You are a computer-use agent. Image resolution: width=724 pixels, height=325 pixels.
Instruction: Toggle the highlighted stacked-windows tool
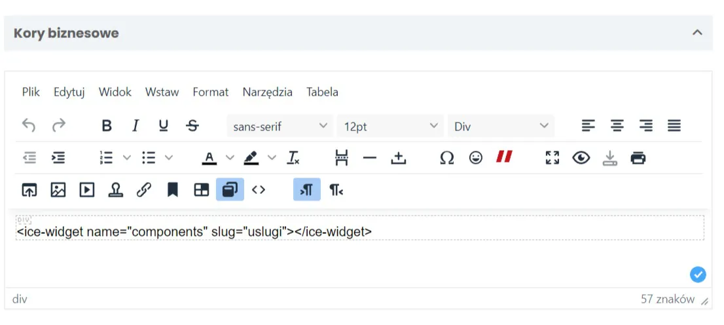pos(230,189)
